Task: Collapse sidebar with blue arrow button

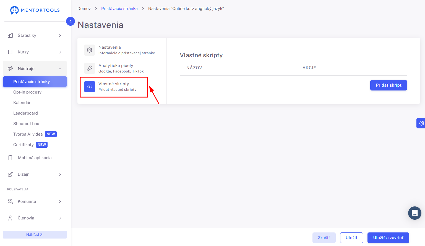Action: pyautogui.click(x=71, y=21)
